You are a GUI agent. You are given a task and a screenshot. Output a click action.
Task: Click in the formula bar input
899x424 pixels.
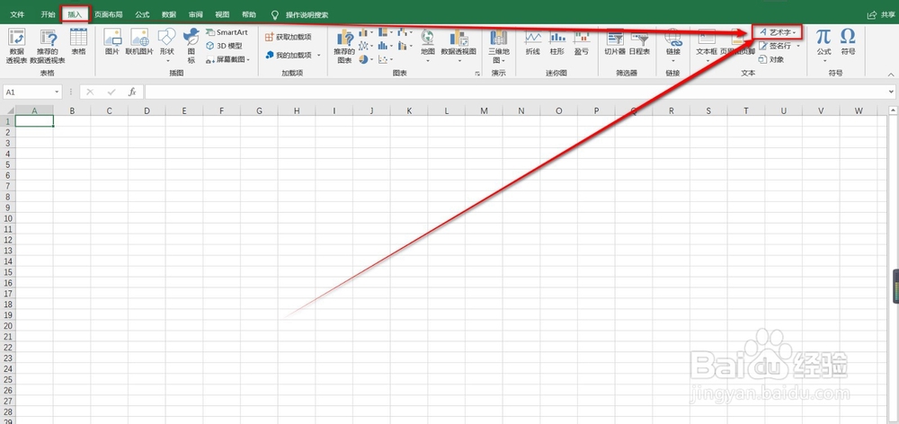[x=515, y=92]
